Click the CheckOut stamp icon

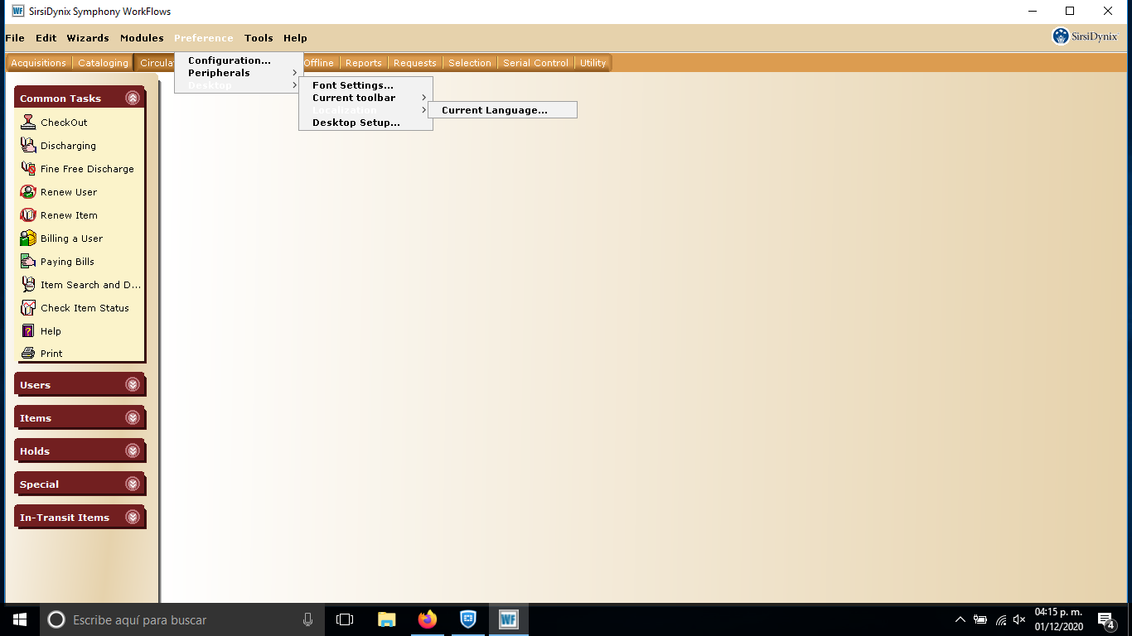click(x=28, y=123)
